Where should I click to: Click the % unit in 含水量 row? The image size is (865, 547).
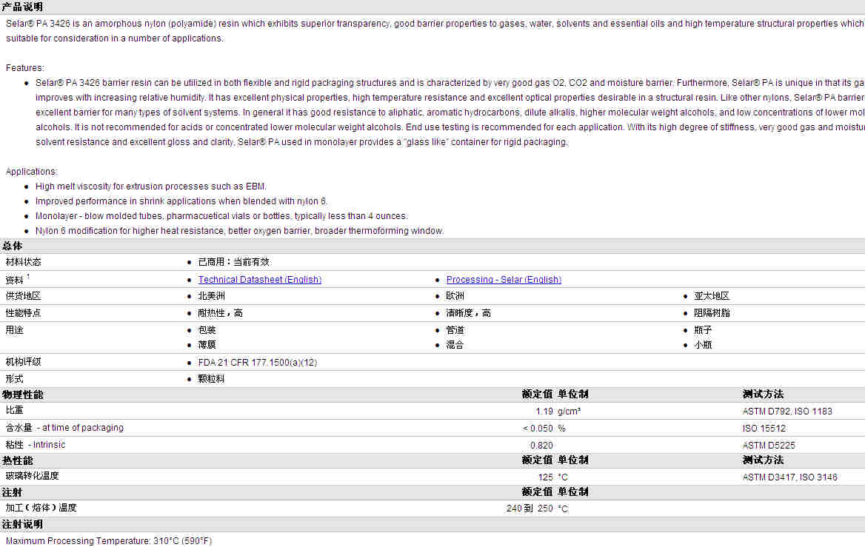point(561,429)
